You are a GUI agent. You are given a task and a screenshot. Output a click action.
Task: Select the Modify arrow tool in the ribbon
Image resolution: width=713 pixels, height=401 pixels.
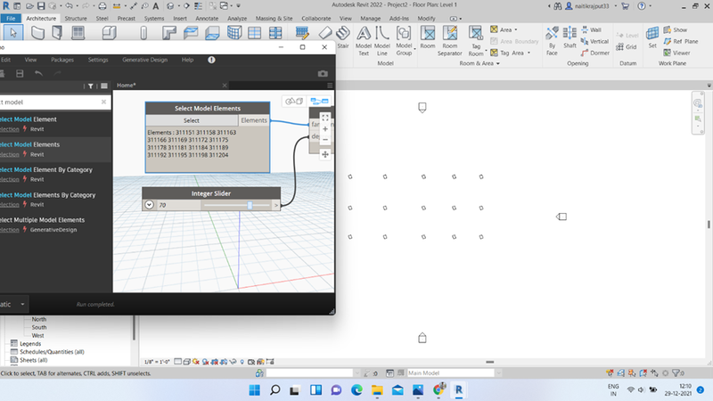[13, 33]
